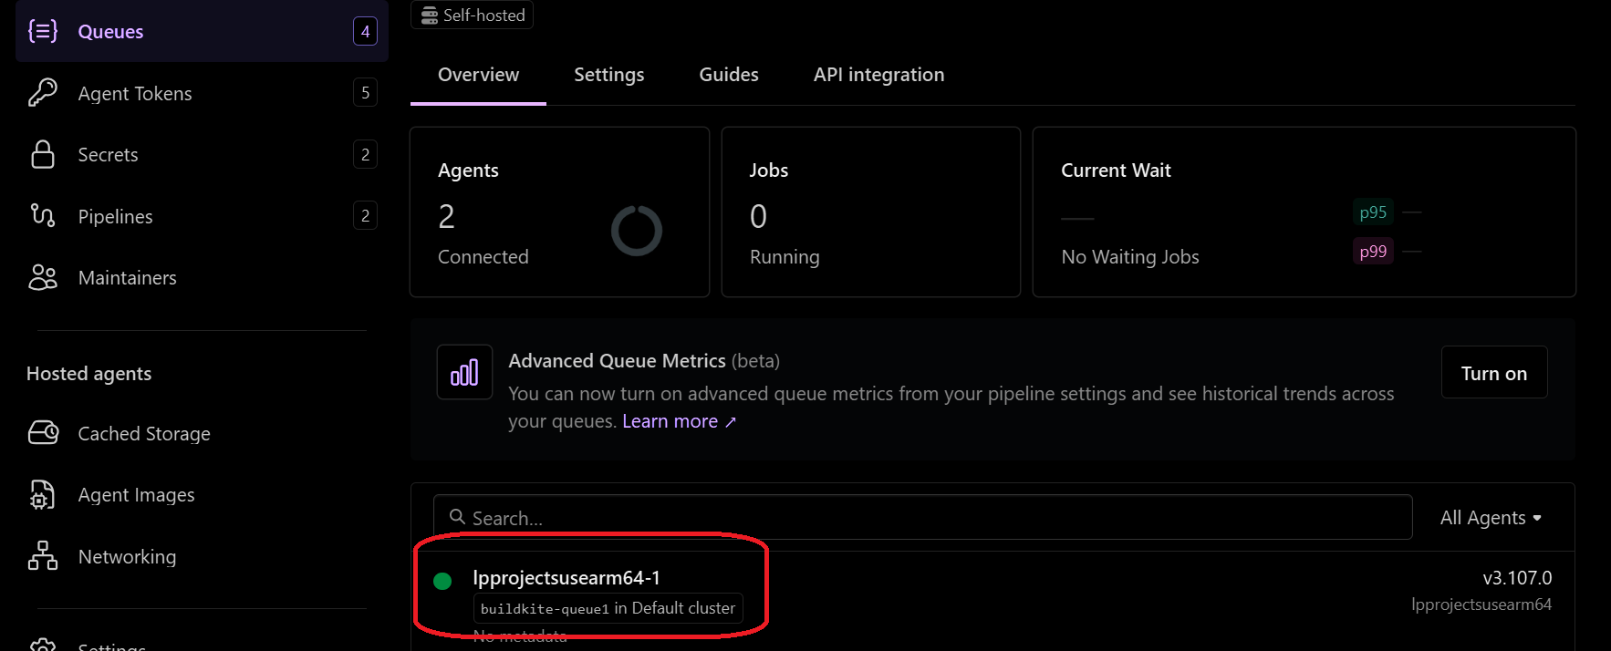1611x651 pixels.
Task: Select the Networking nodes icon
Action: point(43,556)
